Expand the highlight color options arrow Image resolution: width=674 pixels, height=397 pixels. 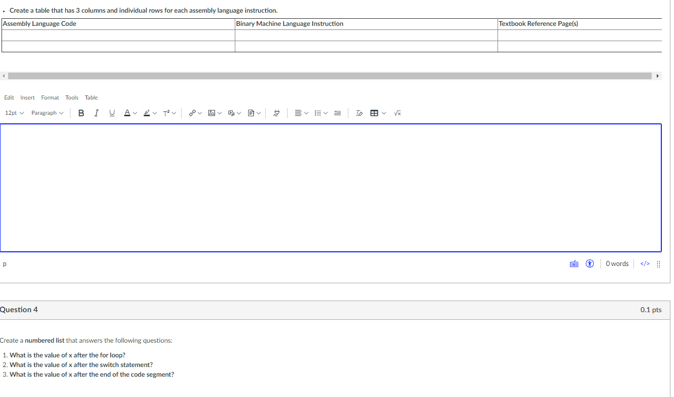(155, 113)
